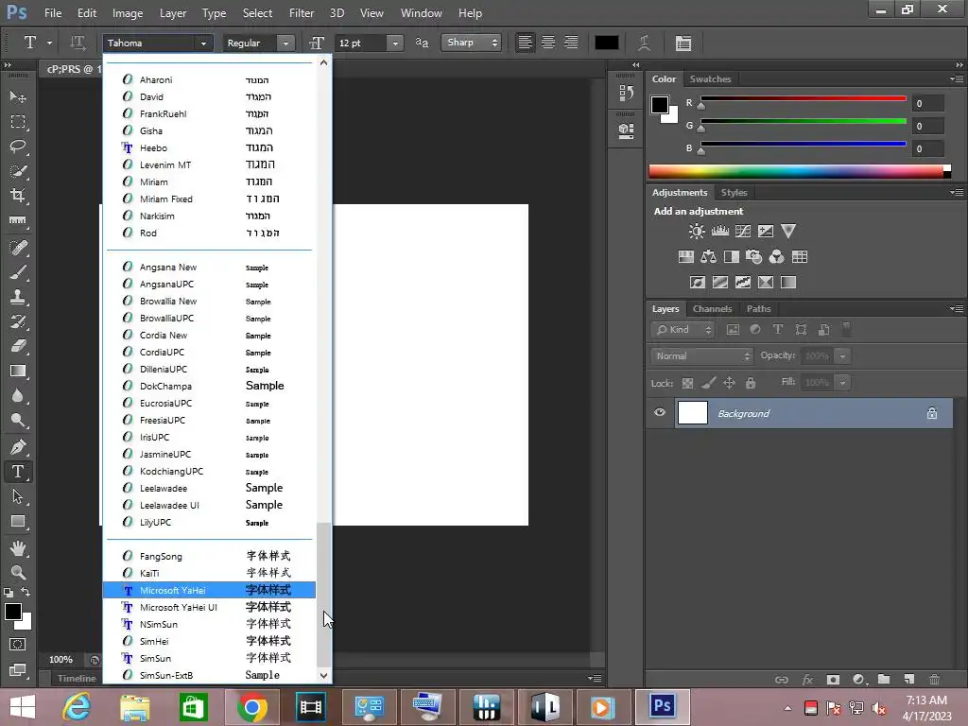Select the Hand tool
Screen dimensions: 968x726
point(18,548)
